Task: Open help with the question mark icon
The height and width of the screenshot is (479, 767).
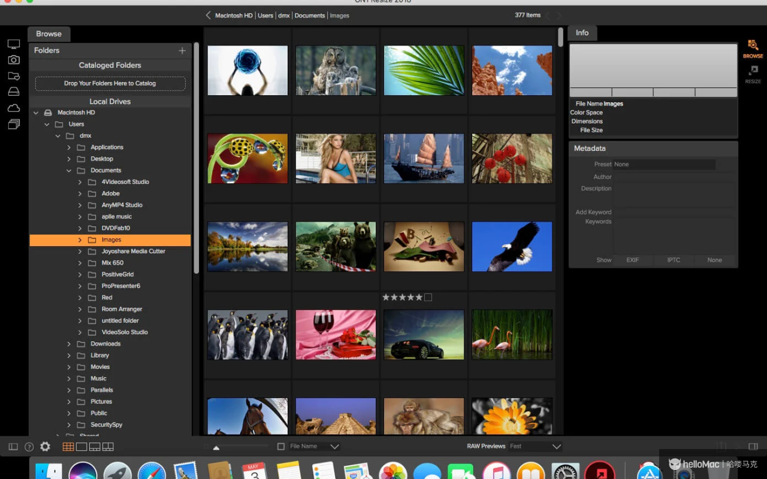Action: 29,447
